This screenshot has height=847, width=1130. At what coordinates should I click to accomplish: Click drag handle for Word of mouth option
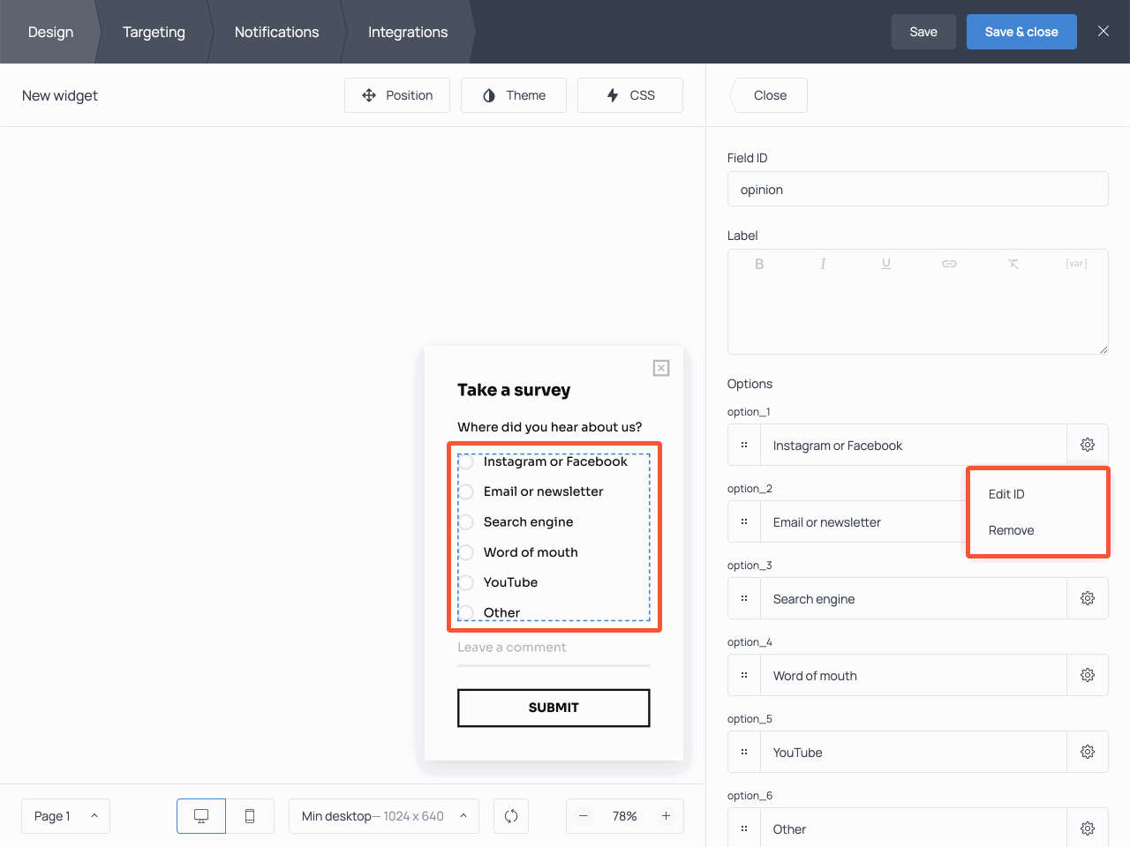[744, 675]
